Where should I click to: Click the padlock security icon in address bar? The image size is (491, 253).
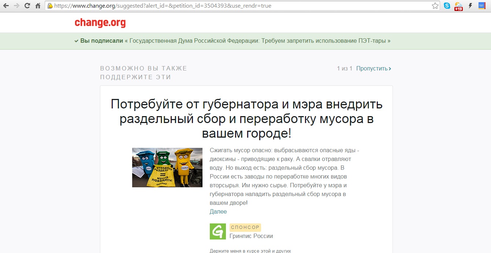point(50,6)
